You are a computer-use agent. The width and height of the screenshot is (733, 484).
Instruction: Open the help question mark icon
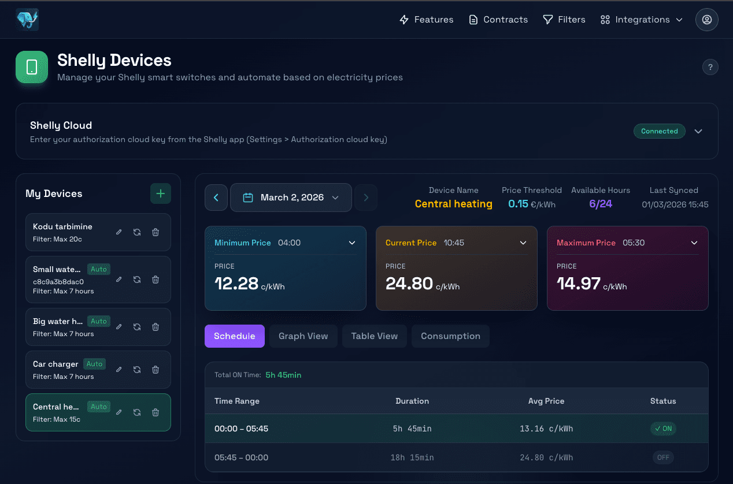coord(710,67)
